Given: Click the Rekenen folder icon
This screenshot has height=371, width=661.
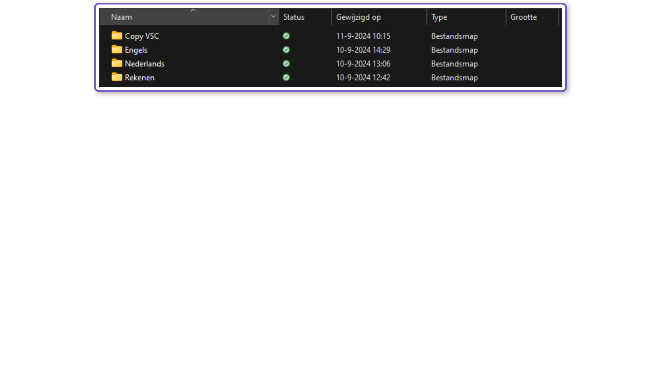Looking at the screenshot, I should coord(117,77).
